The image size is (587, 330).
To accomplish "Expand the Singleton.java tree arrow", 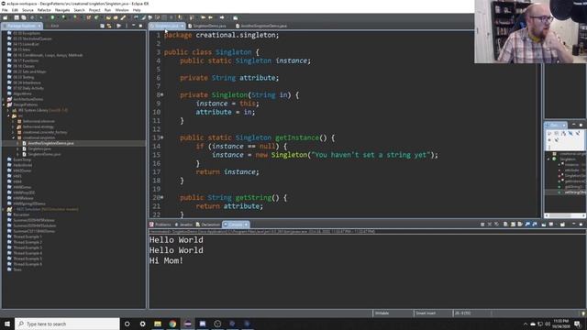I will pyautogui.click(x=18, y=148).
